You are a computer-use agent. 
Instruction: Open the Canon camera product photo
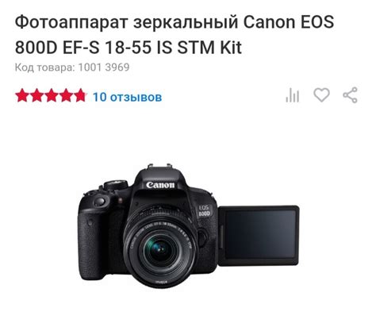pos(188,226)
